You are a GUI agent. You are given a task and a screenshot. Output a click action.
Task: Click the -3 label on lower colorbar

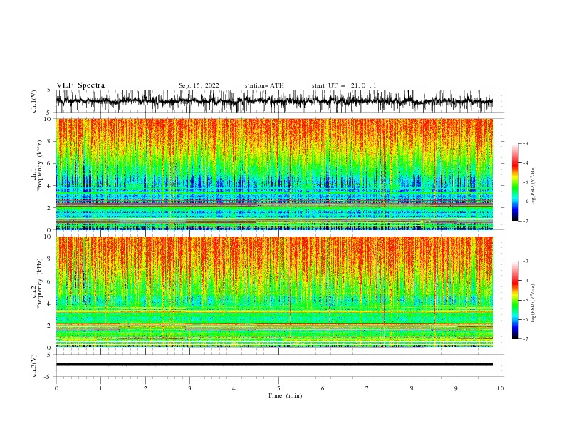pos(525,261)
